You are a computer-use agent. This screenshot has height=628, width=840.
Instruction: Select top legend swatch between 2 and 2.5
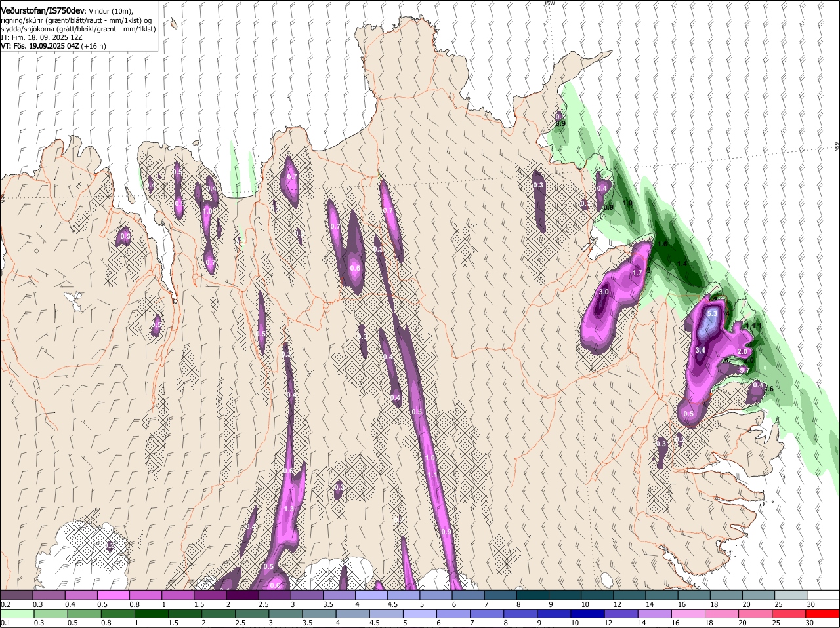(242, 595)
